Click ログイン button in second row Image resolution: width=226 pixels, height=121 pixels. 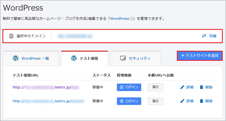[x=129, y=101]
